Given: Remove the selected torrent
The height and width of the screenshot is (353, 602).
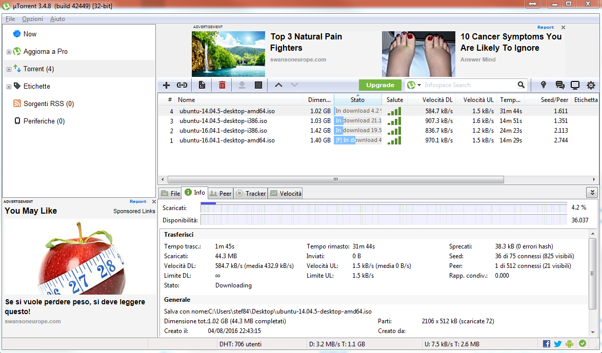Looking at the screenshot, I should [x=222, y=85].
